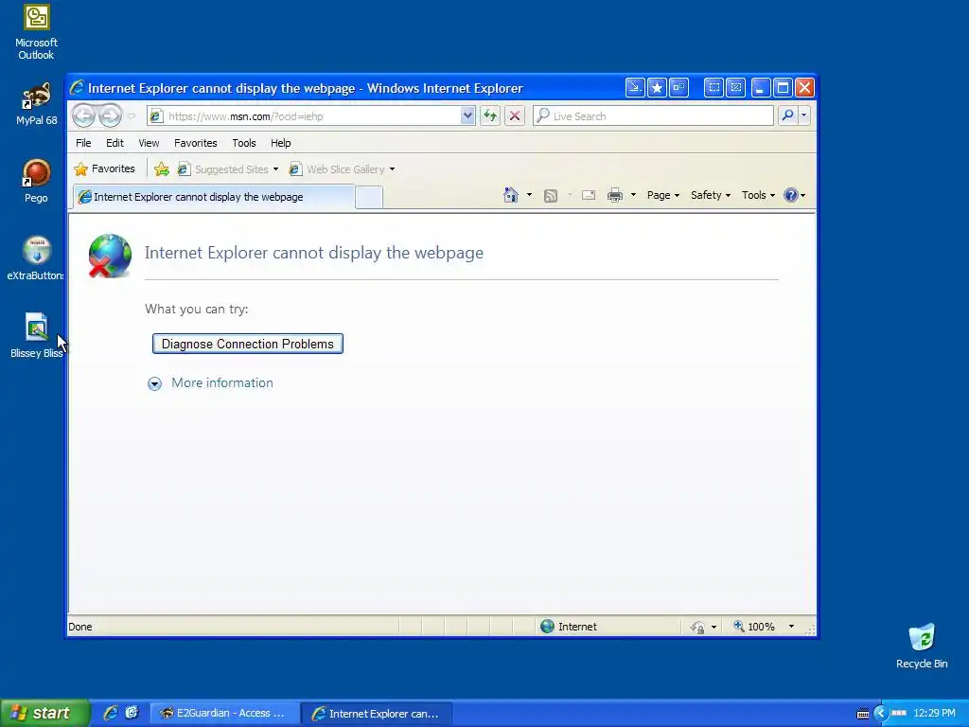Click the browser Forward arrow button
The width and height of the screenshot is (969, 727).
click(x=111, y=115)
